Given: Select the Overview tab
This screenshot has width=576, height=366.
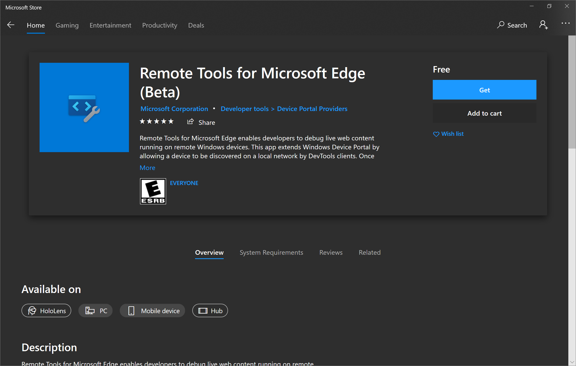Looking at the screenshot, I should (x=210, y=253).
